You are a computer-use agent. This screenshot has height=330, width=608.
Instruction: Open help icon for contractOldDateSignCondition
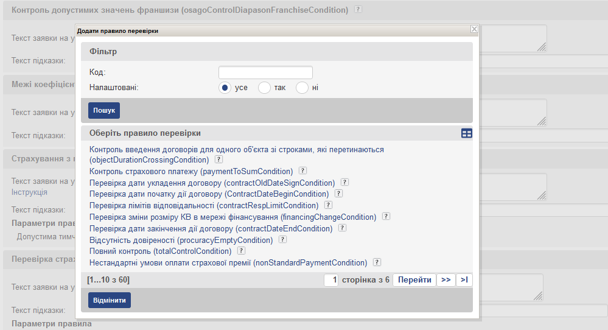[344, 182]
